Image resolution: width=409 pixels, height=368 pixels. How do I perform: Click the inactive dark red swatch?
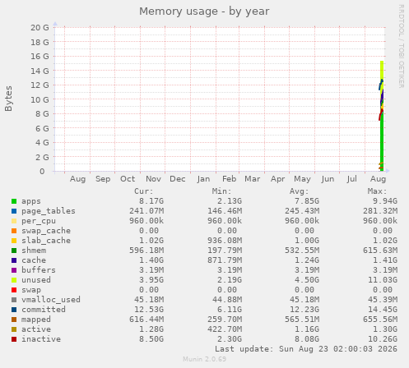tap(14, 339)
